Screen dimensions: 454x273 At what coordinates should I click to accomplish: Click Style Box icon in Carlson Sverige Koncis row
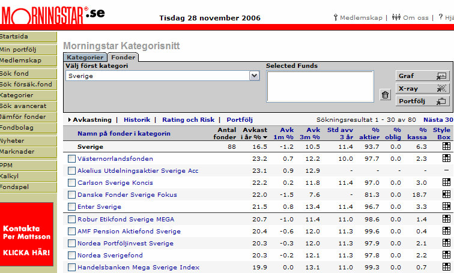click(446, 182)
